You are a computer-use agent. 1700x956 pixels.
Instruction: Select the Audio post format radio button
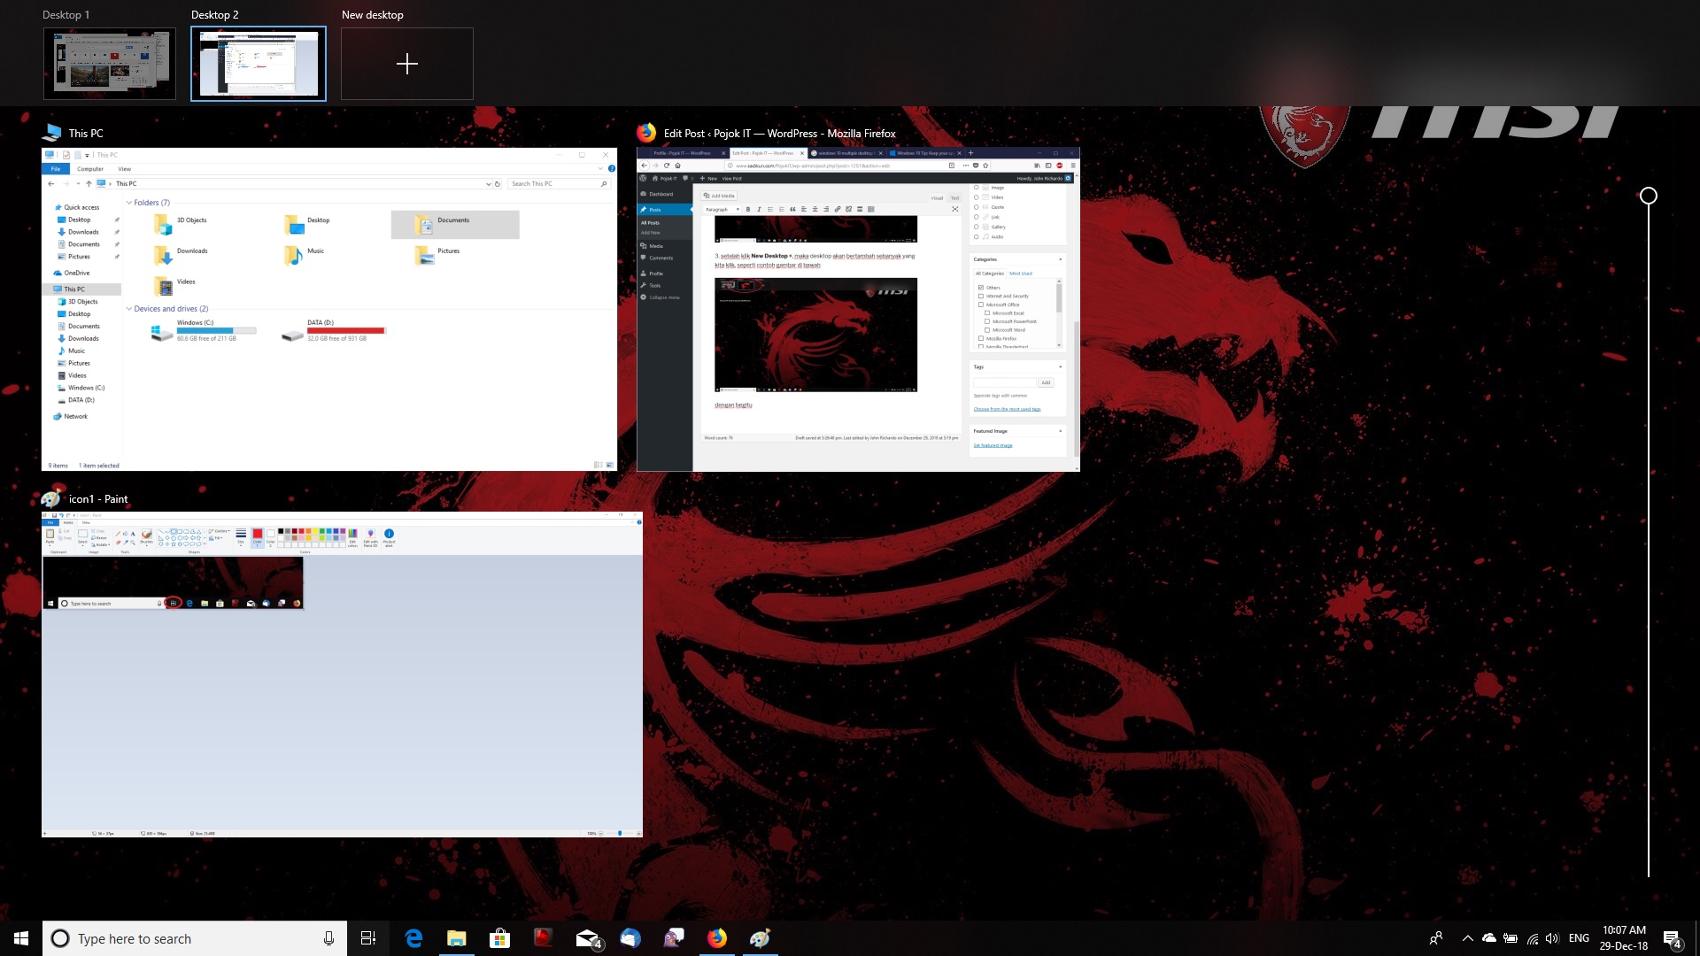click(x=976, y=236)
